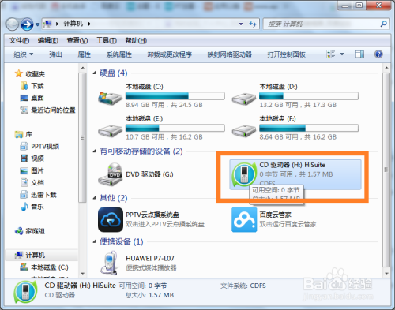This screenshot has height=310, width=395.
Task: Toggle the preview pane icon
Action: tap(359, 54)
